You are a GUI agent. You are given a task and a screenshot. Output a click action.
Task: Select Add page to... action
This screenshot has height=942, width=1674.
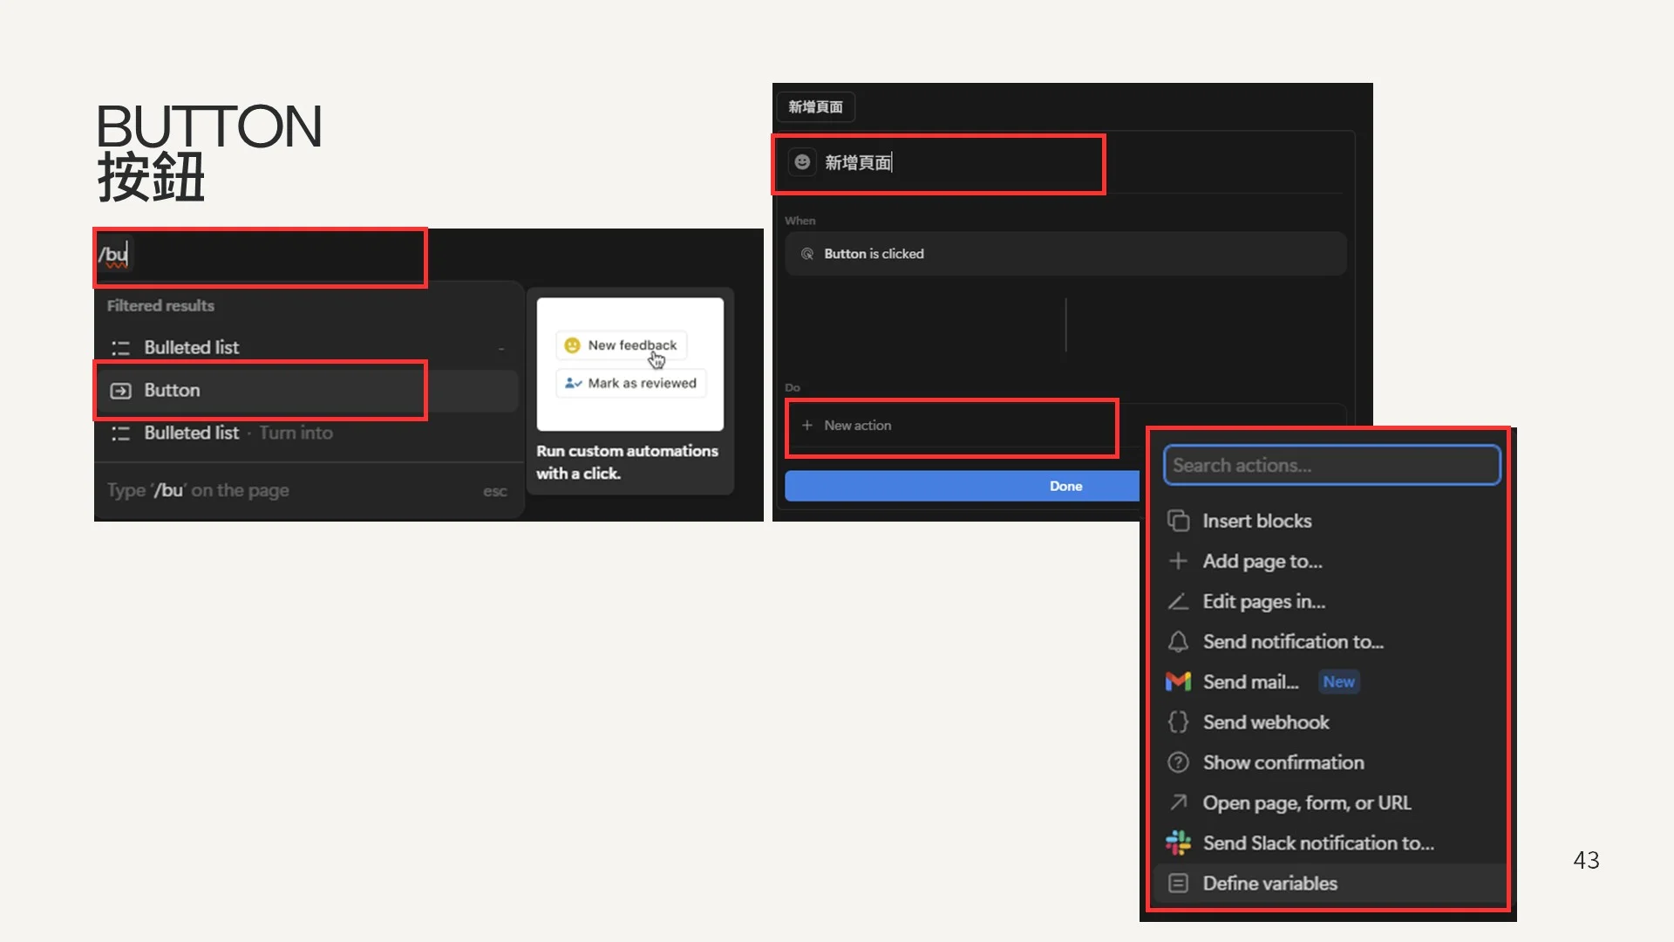(x=1262, y=562)
